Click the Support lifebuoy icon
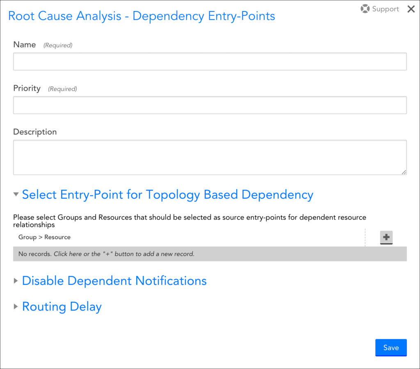420x369 pixels. coord(365,9)
